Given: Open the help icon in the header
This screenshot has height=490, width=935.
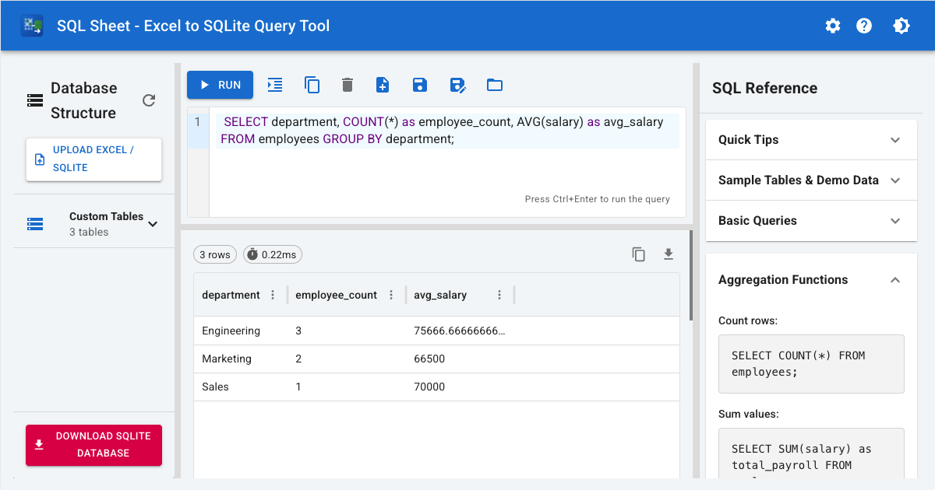Looking at the screenshot, I should click(x=864, y=26).
